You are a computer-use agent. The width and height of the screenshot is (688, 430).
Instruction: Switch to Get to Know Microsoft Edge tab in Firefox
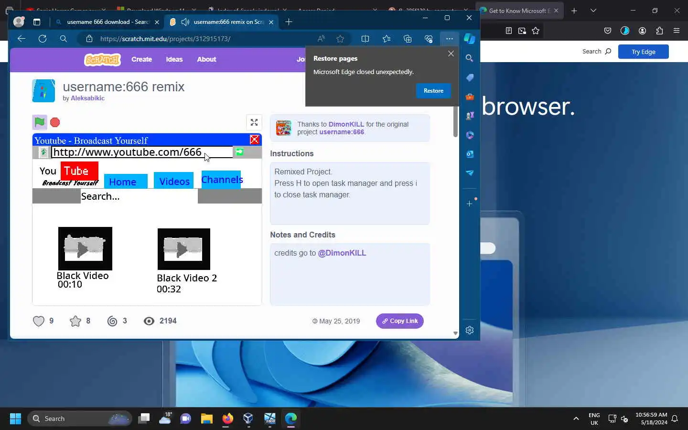[x=519, y=11]
